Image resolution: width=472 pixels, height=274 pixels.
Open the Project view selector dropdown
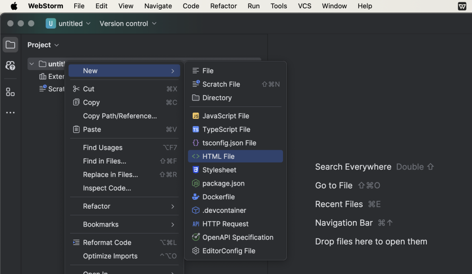coord(43,45)
